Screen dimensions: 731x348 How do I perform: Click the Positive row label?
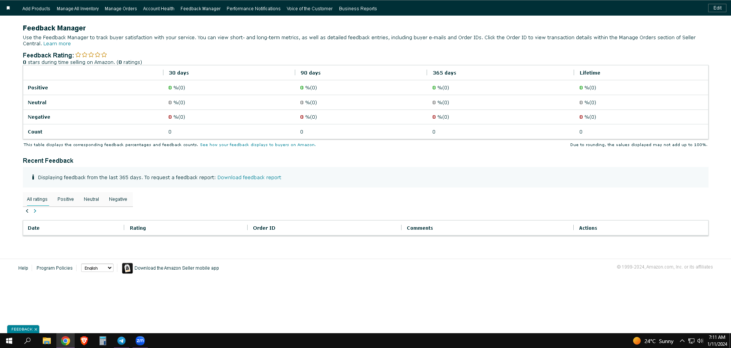pos(38,88)
